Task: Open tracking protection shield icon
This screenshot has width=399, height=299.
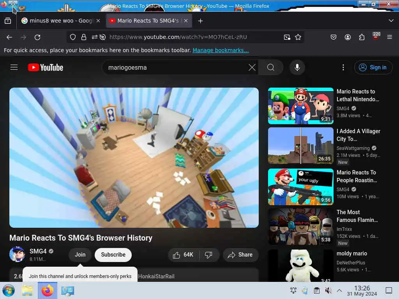Action: coord(73,37)
